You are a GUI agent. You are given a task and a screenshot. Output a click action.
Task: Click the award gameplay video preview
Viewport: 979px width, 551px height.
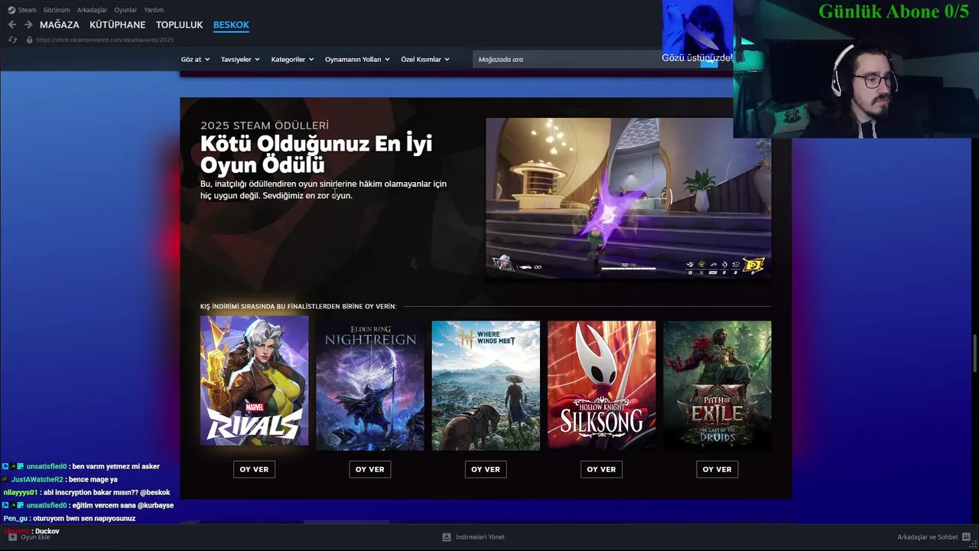(x=629, y=197)
